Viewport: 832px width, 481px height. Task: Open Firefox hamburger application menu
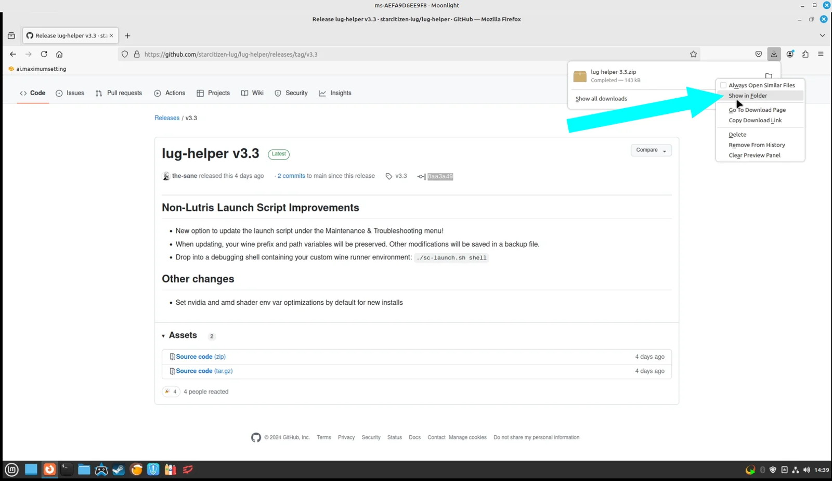click(821, 54)
